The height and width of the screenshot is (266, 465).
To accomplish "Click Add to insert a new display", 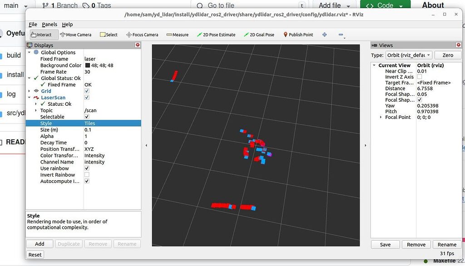I will point(39,244).
